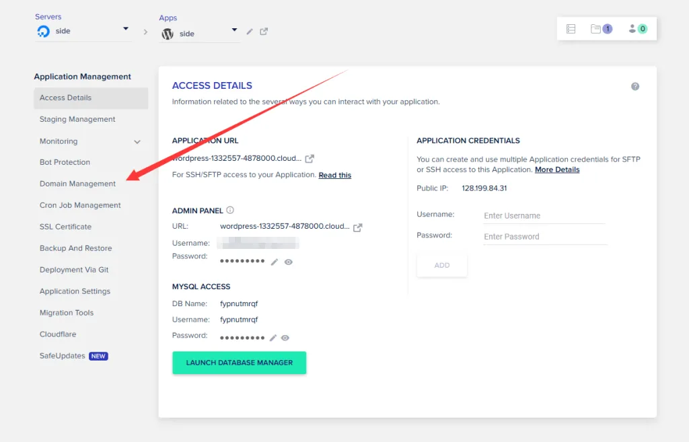Image resolution: width=689 pixels, height=442 pixels.
Task: Click the help question mark icon
Action: (x=635, y=87)
